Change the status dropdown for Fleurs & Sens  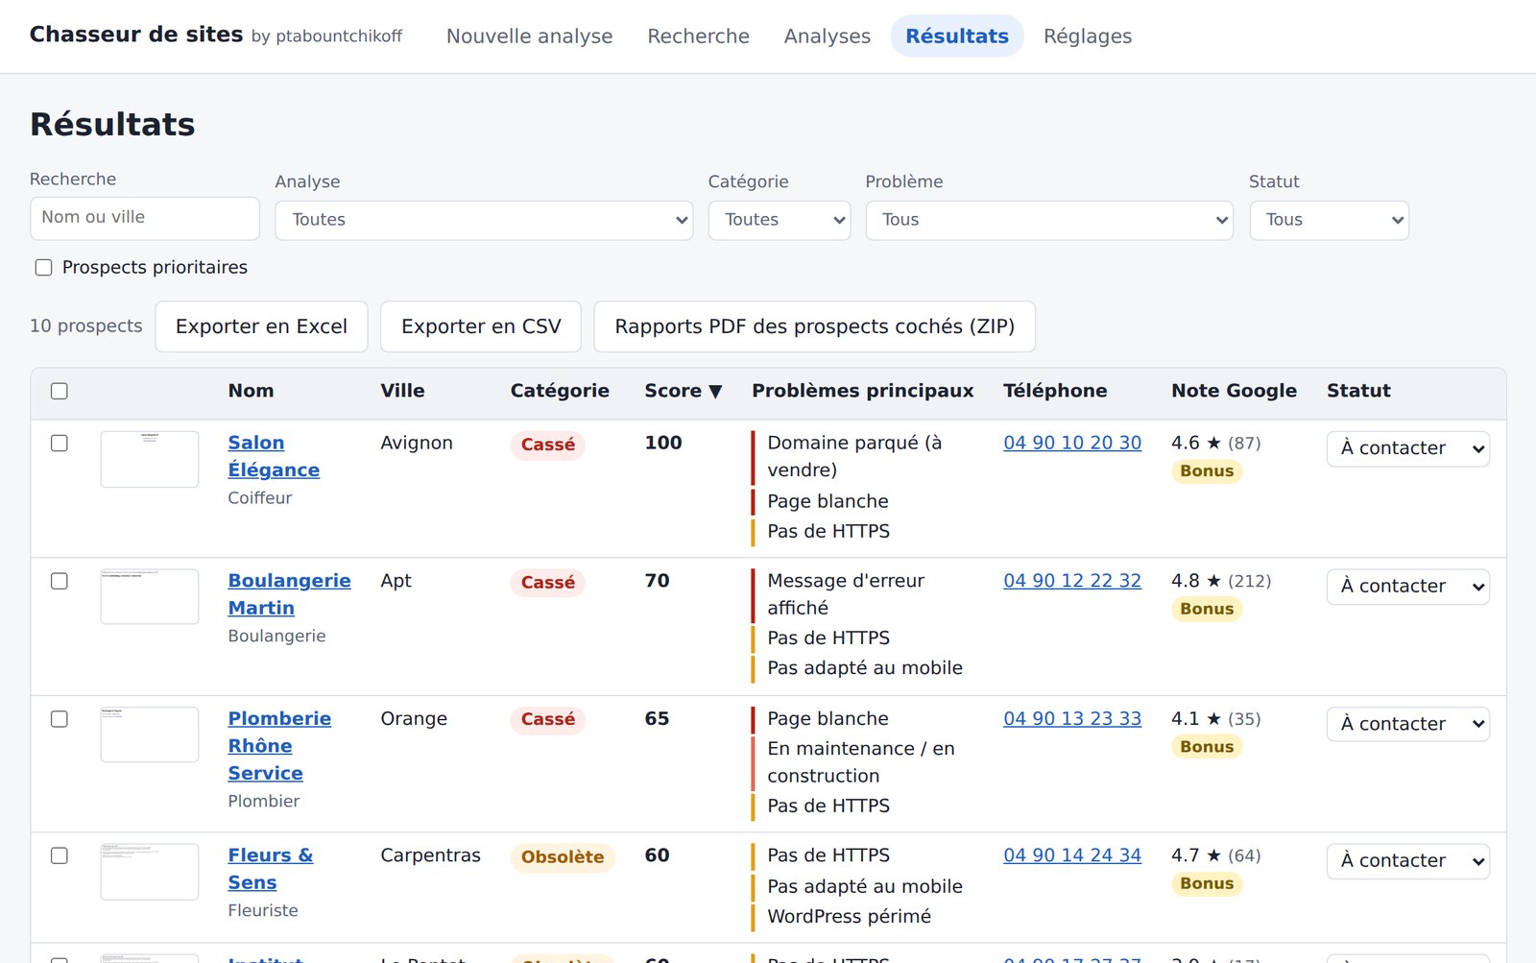(1408, 861)
